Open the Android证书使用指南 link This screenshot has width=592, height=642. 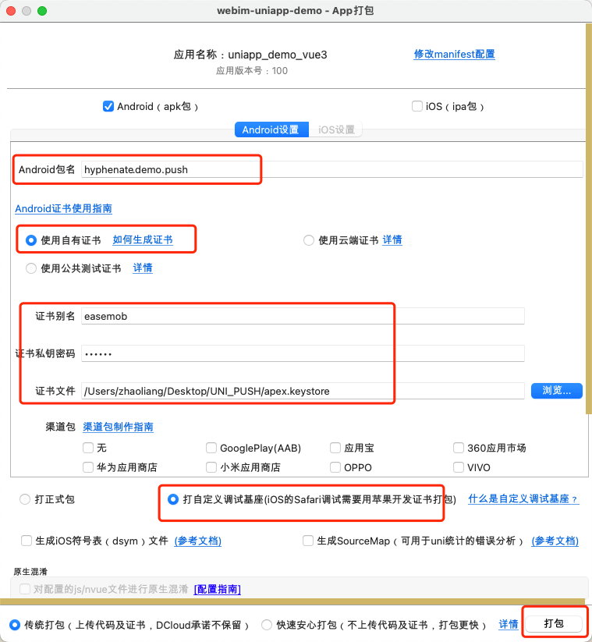coord(63,209)
